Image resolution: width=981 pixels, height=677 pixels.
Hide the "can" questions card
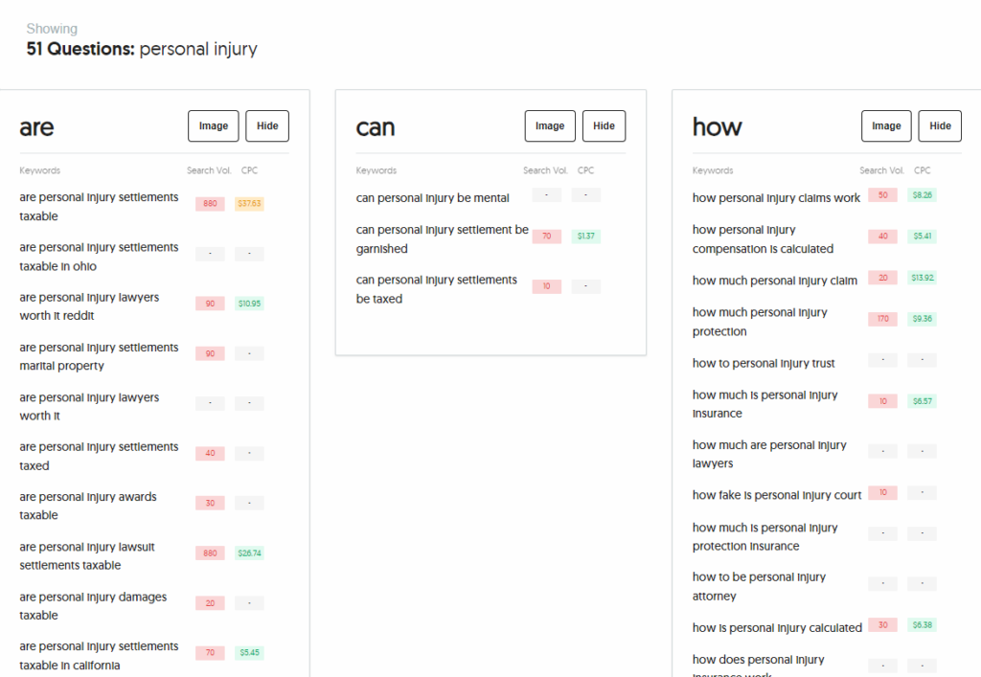tap(604, 126)
